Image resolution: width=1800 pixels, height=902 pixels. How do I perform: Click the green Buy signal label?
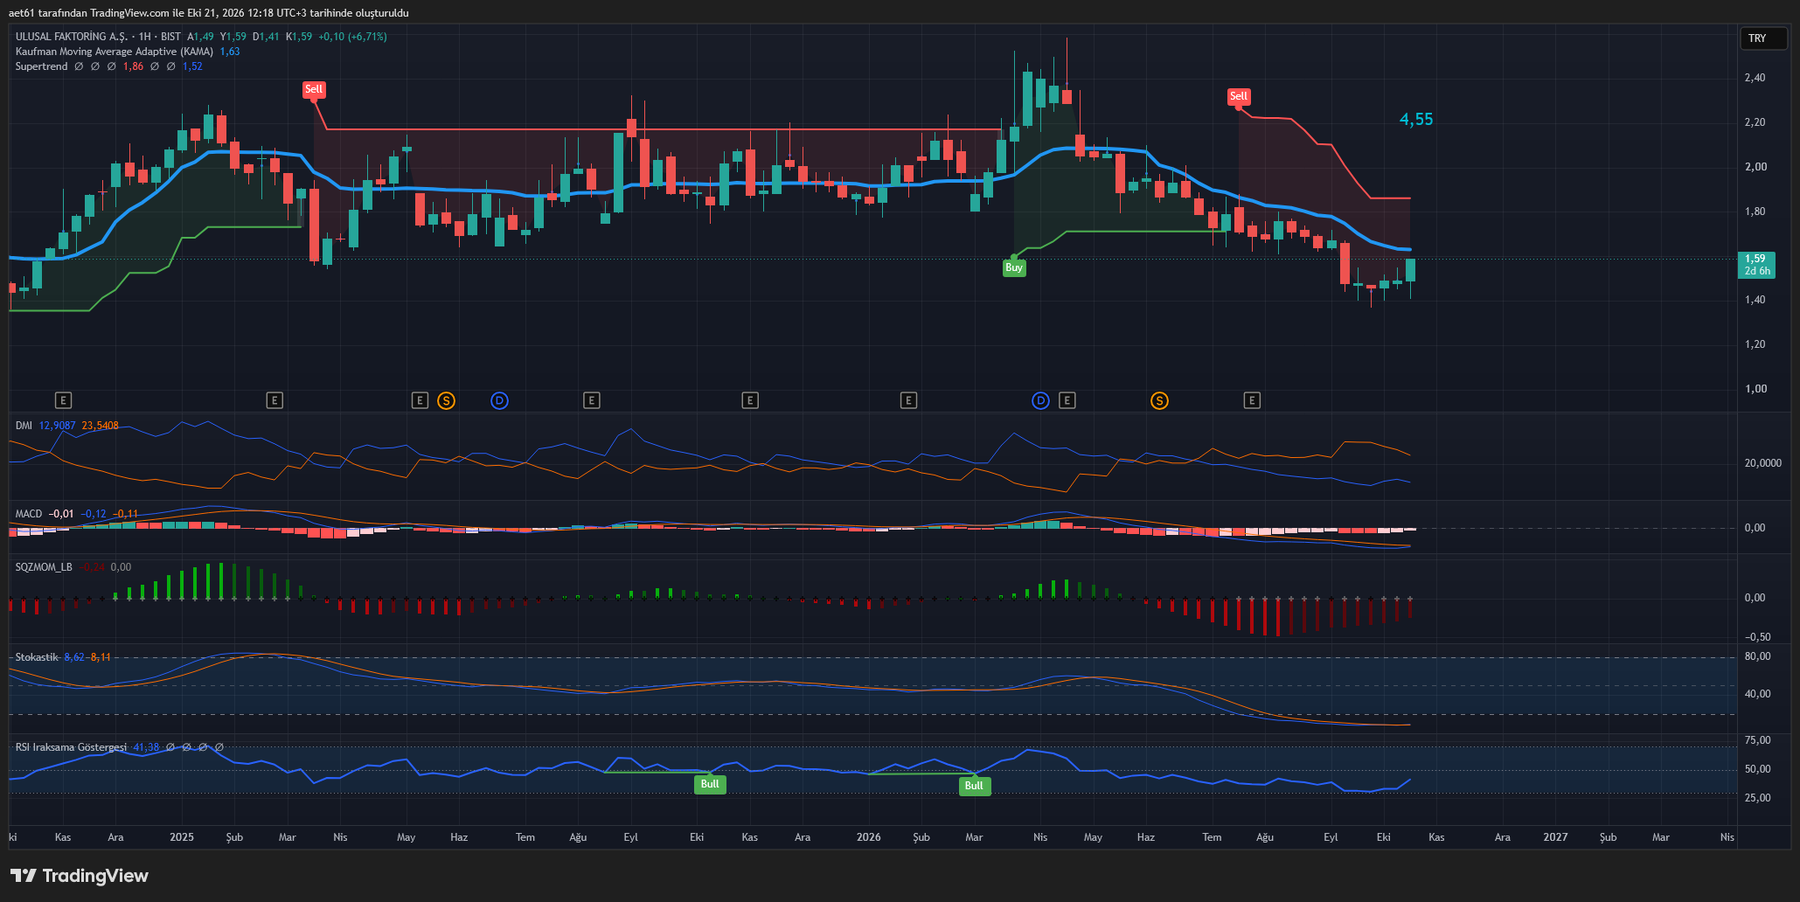point(1014,267)
